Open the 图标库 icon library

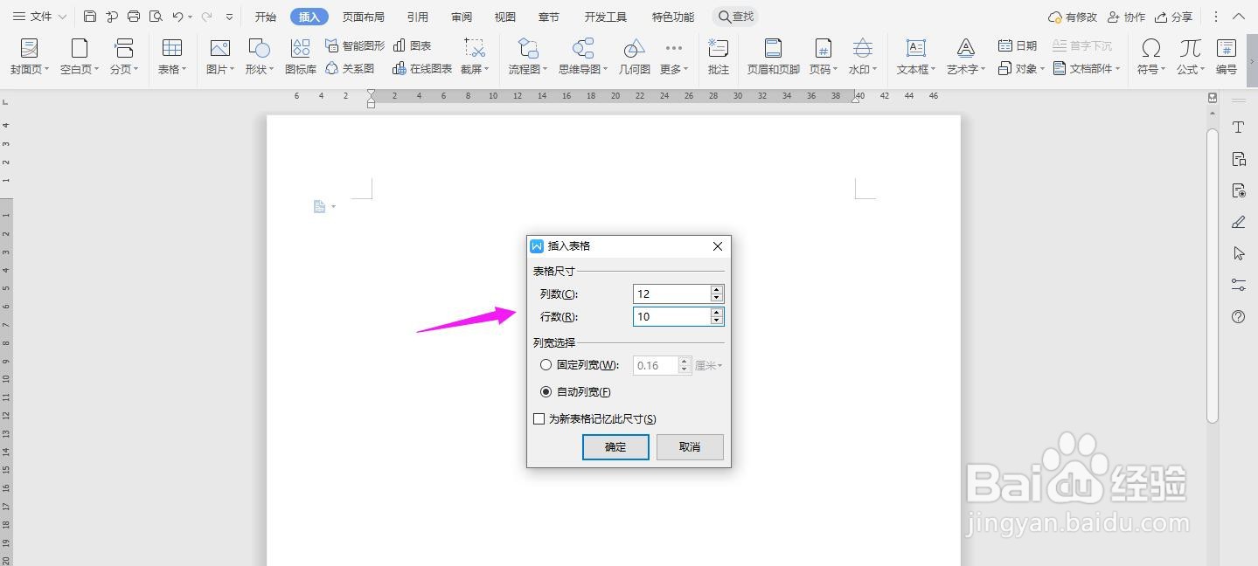point(301,57)
